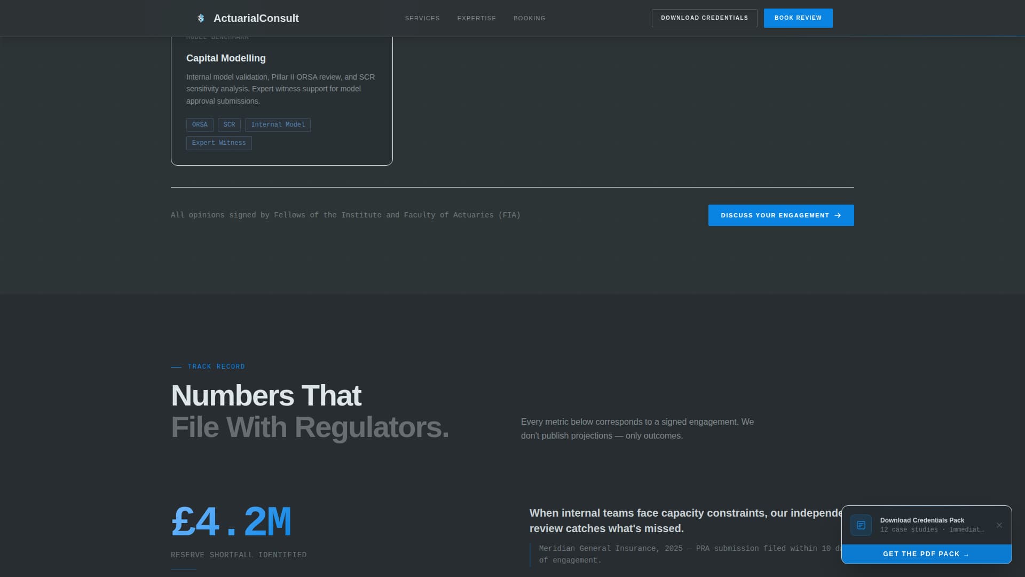Click the ActuarialConsult logo icon
The width and height of the screenshot is (1025, 577).
(x=201, y=18)
